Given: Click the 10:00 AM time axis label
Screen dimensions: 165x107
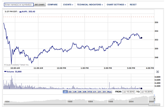Looking at the screenshot, I should click(15, 68).
